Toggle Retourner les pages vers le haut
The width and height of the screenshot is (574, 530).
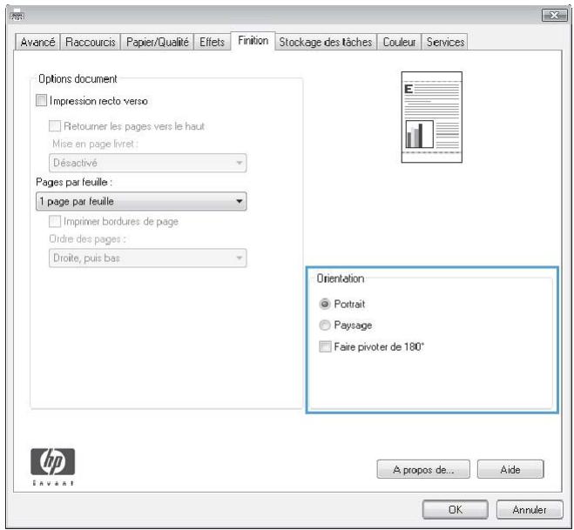coord(55,126)
